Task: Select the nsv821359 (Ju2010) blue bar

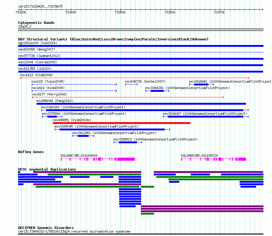Action: click(141, 72)
